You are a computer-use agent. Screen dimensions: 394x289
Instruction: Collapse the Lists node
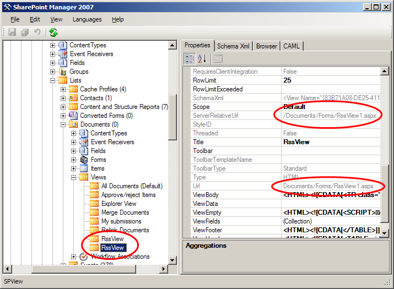pyautogui.click(x=52, y=80)
